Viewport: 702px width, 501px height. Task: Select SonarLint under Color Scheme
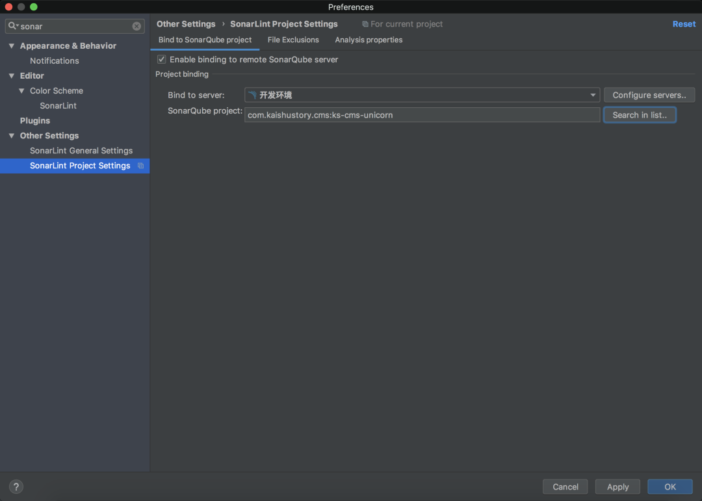click(x=58, y=106)
